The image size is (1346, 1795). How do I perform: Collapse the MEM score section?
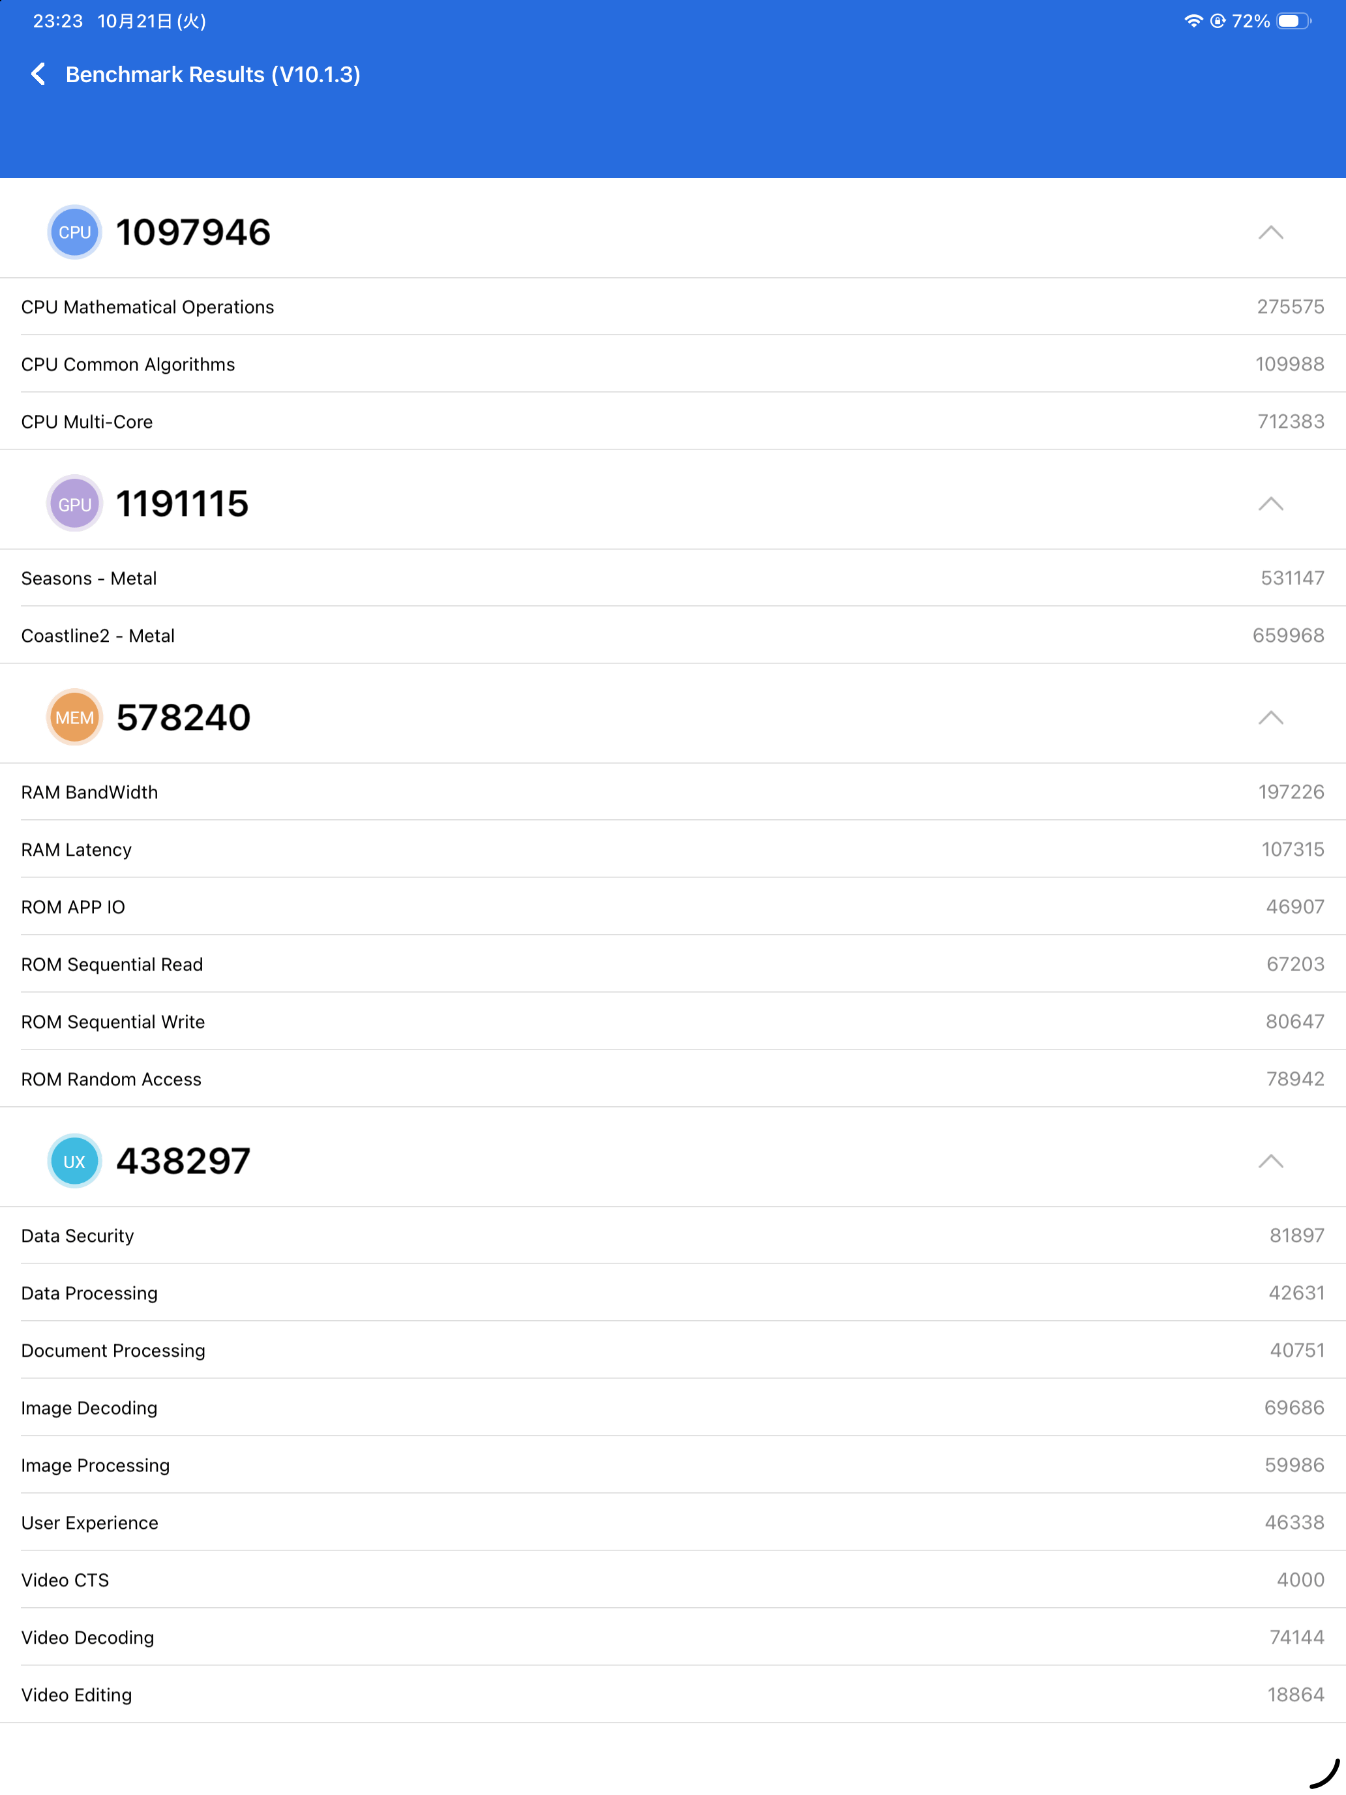tap(1270, 717)
